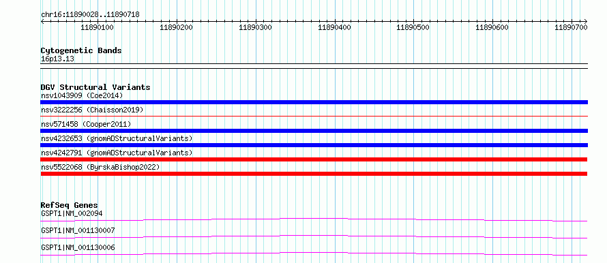Open variant nsv4232653 gnomAD label
This screenshot has height=263, width=607.
(117, 138)
